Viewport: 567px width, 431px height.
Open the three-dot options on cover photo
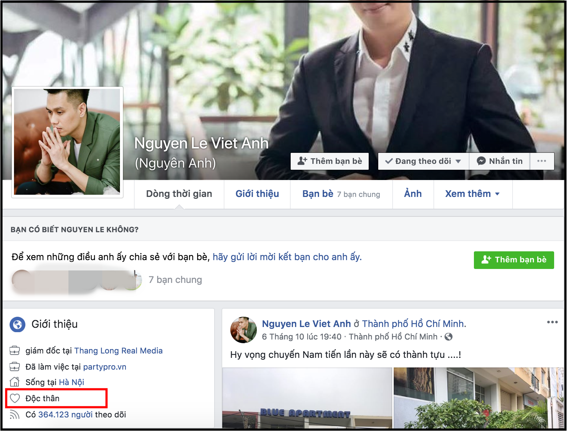coord(542,161)
